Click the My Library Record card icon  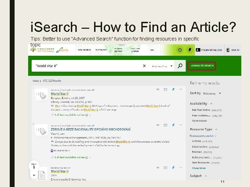(x=198, y=50)
